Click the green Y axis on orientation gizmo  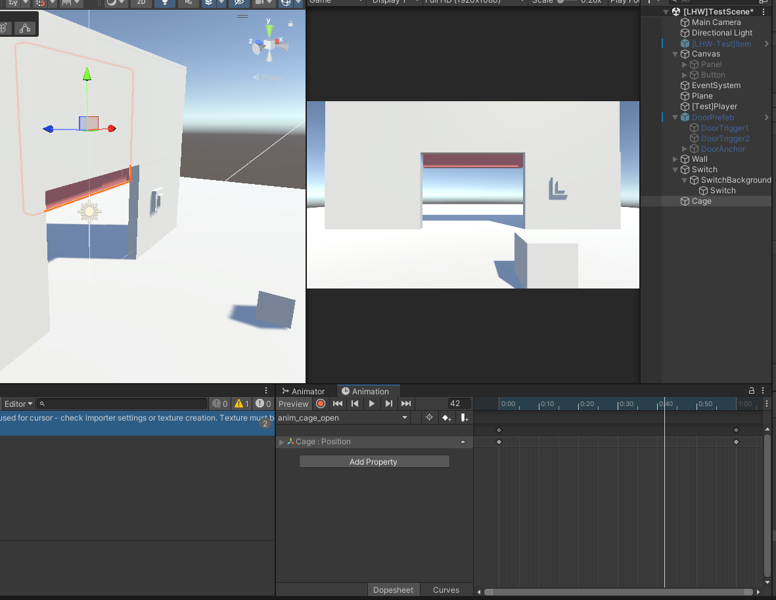tap(269, 30)
